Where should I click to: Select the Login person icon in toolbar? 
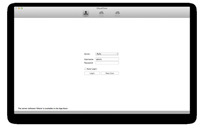tap(86, 13)
